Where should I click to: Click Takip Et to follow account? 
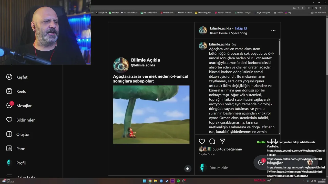pos(241,28)
